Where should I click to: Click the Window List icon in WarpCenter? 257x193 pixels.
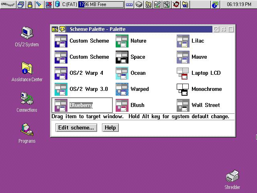tap(21, 4)
